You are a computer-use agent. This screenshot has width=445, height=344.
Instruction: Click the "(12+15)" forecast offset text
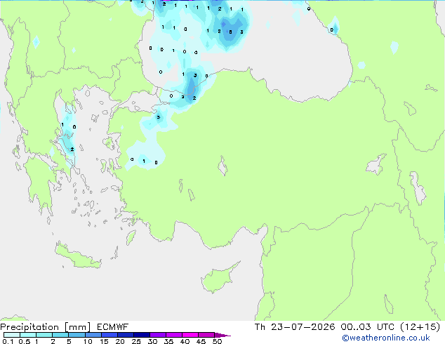pyautogui.click(x=420, y=327)
